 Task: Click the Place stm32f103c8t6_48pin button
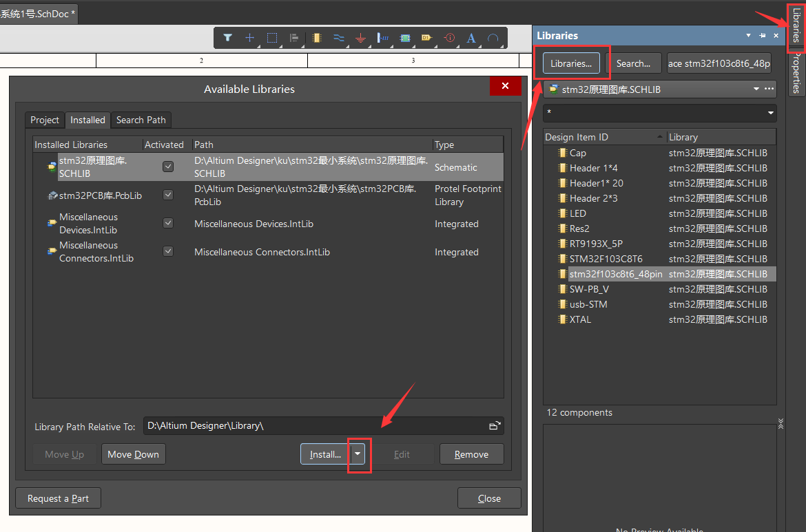719,63
